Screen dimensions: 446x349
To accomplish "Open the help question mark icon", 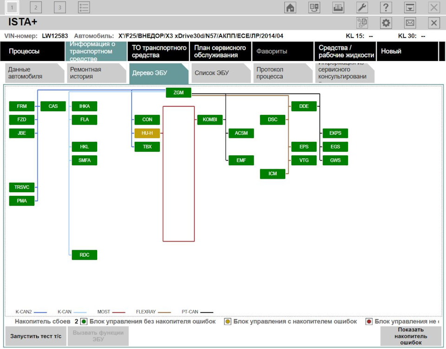I will [x=386, y=7].
